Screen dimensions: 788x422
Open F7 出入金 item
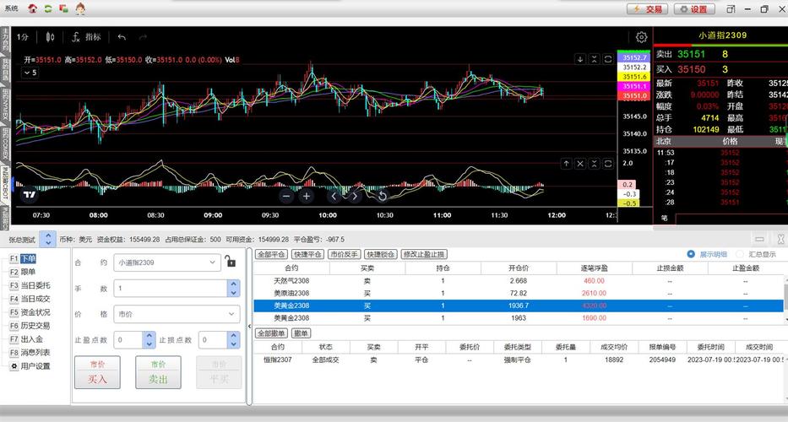coord(27,339)
